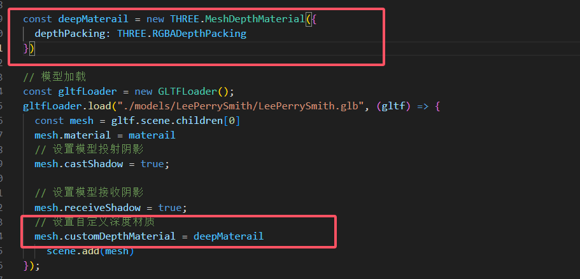
Task: Click the scene.add(mesh) call
Action: 90,251
